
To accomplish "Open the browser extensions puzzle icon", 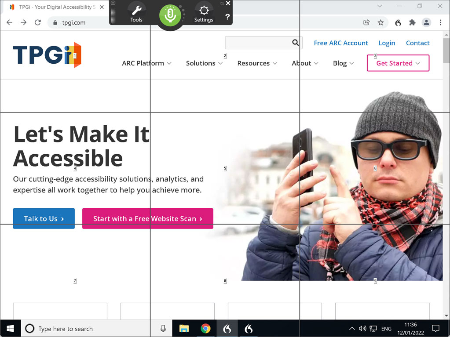I will click(412, 22).
